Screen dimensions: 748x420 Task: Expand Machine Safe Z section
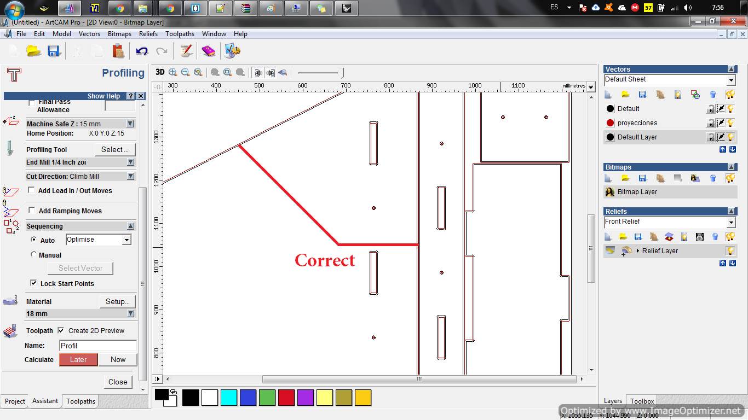coord(130,124)
